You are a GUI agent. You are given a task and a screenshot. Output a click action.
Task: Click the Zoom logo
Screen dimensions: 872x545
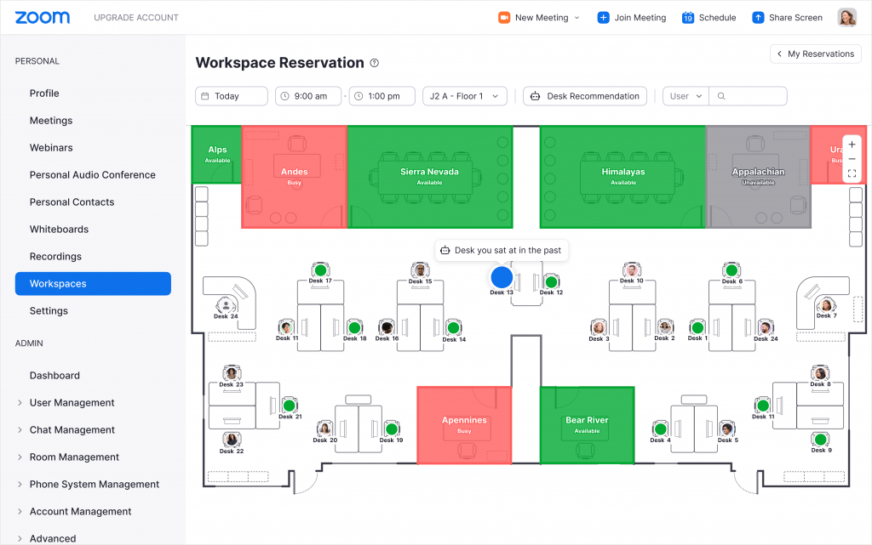click(42, 17)
